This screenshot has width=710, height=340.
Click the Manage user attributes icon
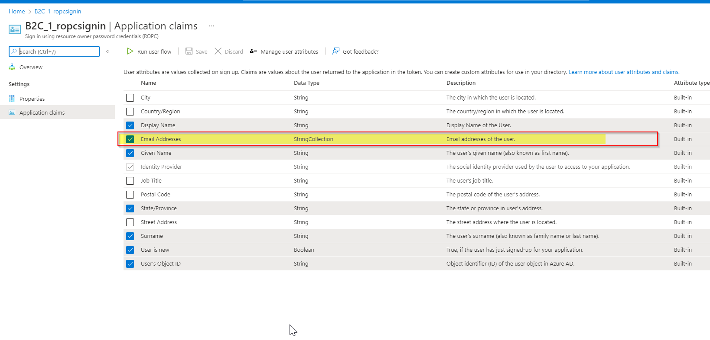[254, 51]
